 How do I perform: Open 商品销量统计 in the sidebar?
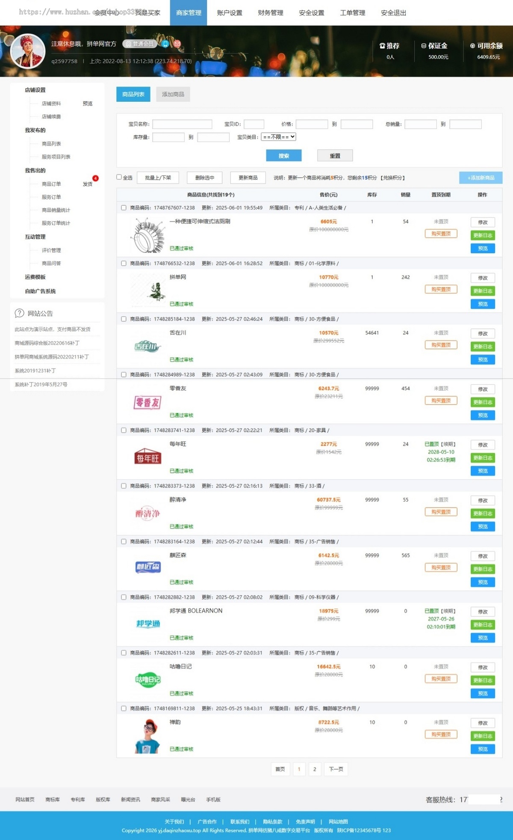56,210
